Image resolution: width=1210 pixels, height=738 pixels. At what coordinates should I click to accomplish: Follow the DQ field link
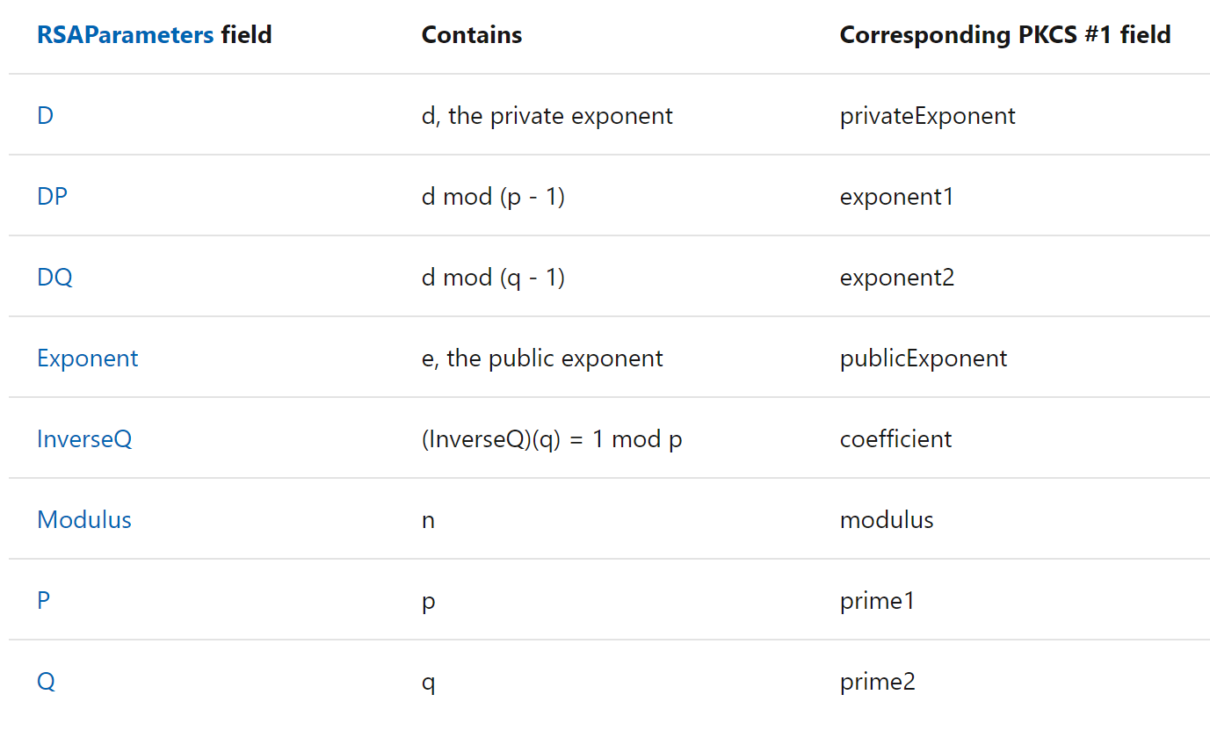[54, 278]
